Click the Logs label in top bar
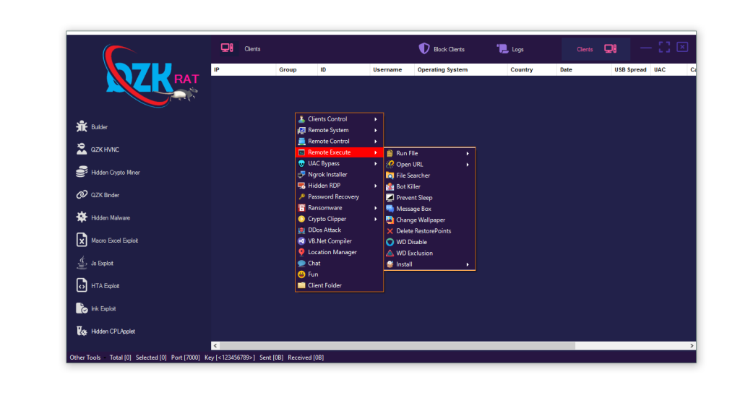 (x=517, y=49)
